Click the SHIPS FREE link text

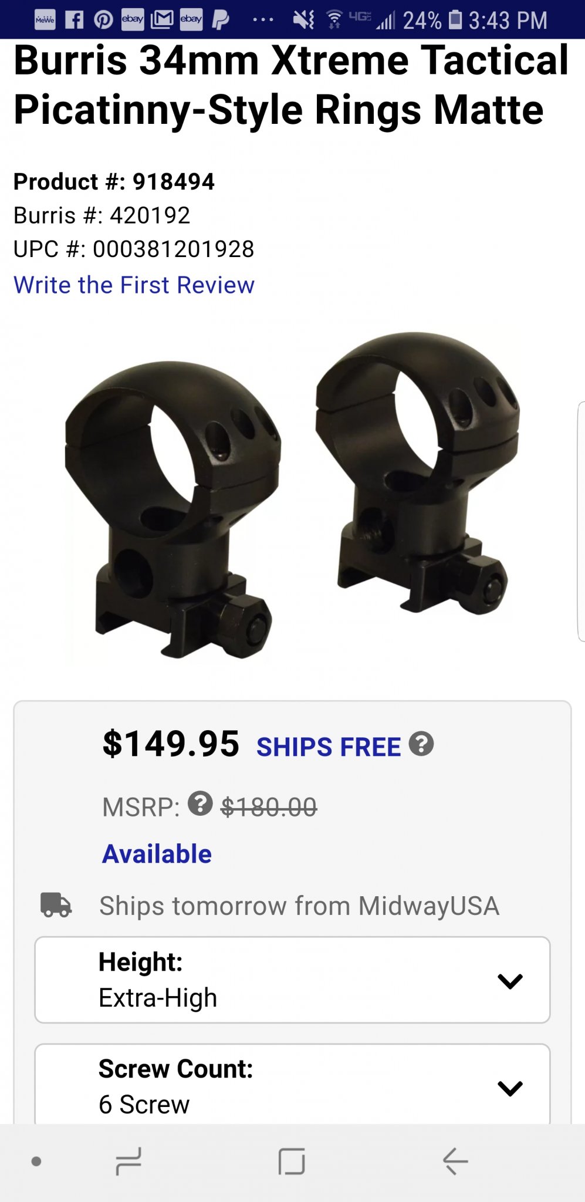pos(329,747)
